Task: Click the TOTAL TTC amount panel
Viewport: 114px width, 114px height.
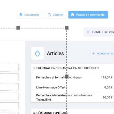Action: (99, 32)
